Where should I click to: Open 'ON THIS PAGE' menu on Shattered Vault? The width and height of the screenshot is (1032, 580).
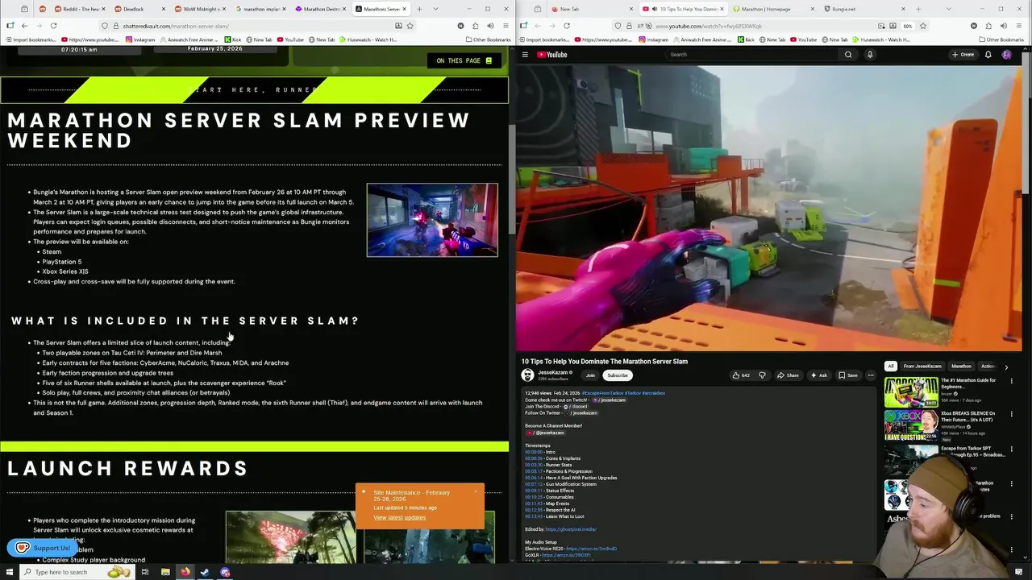464,60
